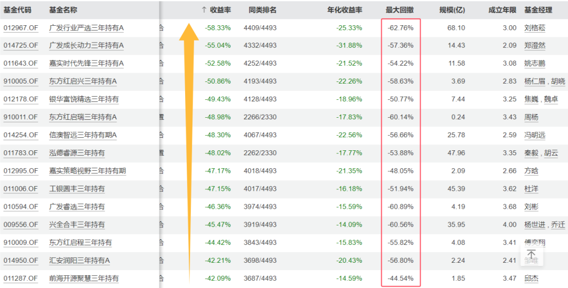Open fund 嘉实时代先锋三年持有A
Viewport: 568px width, 288px height.
tap(86, 64)
